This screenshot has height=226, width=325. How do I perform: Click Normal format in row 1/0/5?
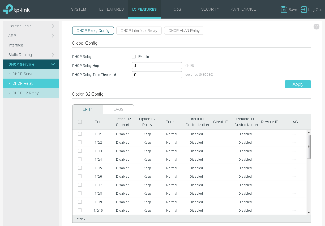[172, 168]
